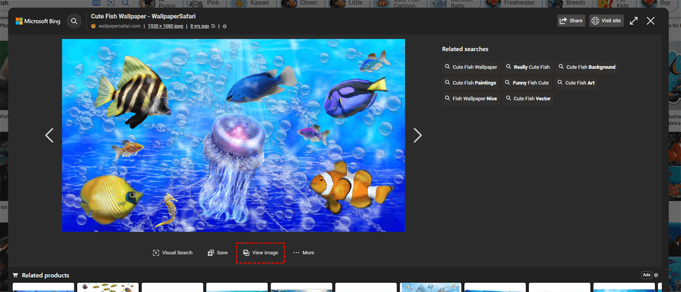Click the Microsoft Bing logo
The height and width of the screenshot is (292, 681).
tap(38, 22)
